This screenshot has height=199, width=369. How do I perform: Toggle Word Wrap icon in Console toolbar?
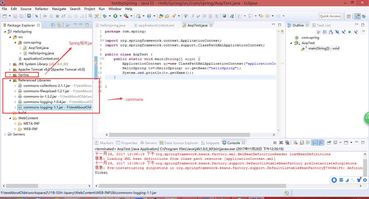308,142
